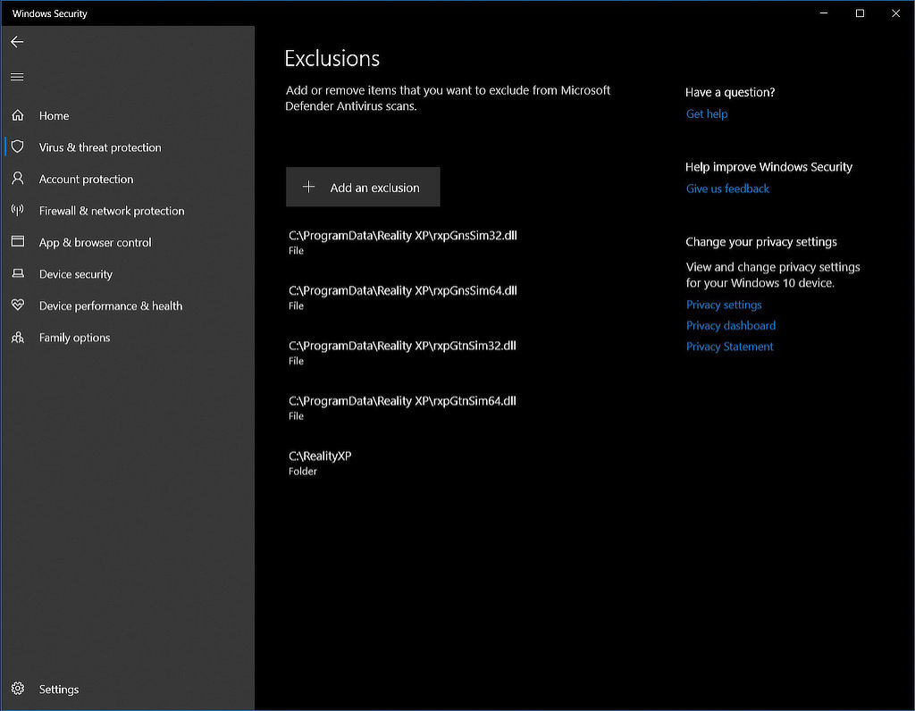
Task: Click the Firewall & network antenna icon
Action: [x=18, y=210]
